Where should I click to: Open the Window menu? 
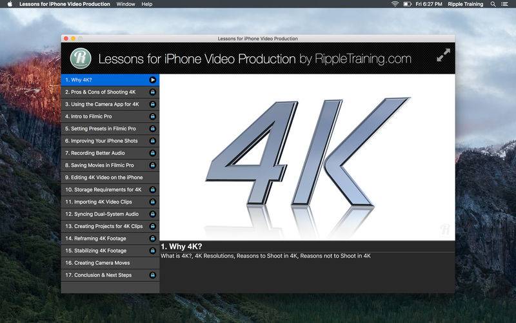click(126, 4)
